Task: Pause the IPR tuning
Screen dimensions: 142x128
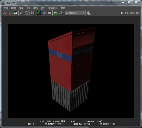Action: click(122, 13)
